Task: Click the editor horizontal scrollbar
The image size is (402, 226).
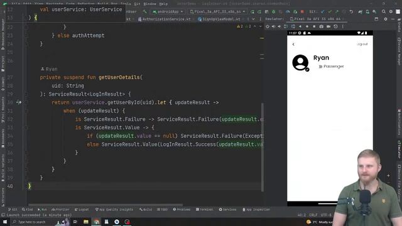Action: tap(106, 205)
